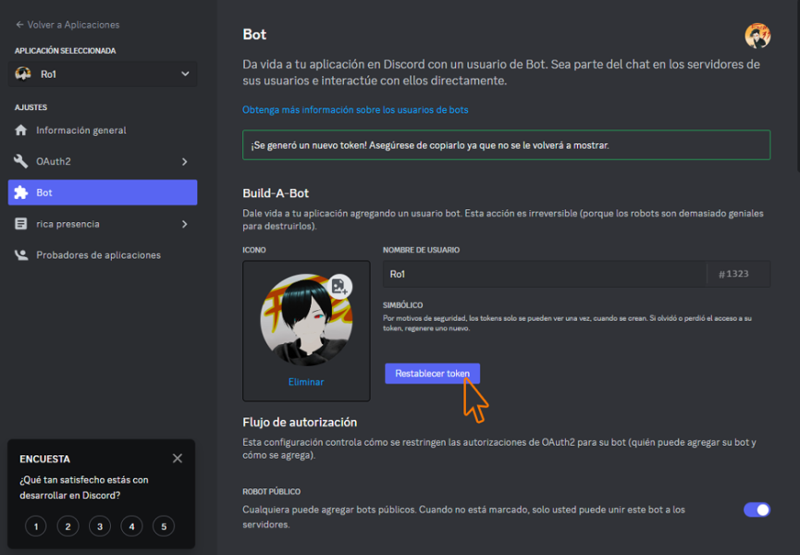This screenshot has width=800, height=555.
Task: Open the Información general settings page
Action: point(81,130)
